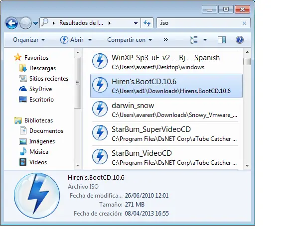Click the back navigation arrow button
Viewport: 306px width, 229px height.
click(11, 23)
